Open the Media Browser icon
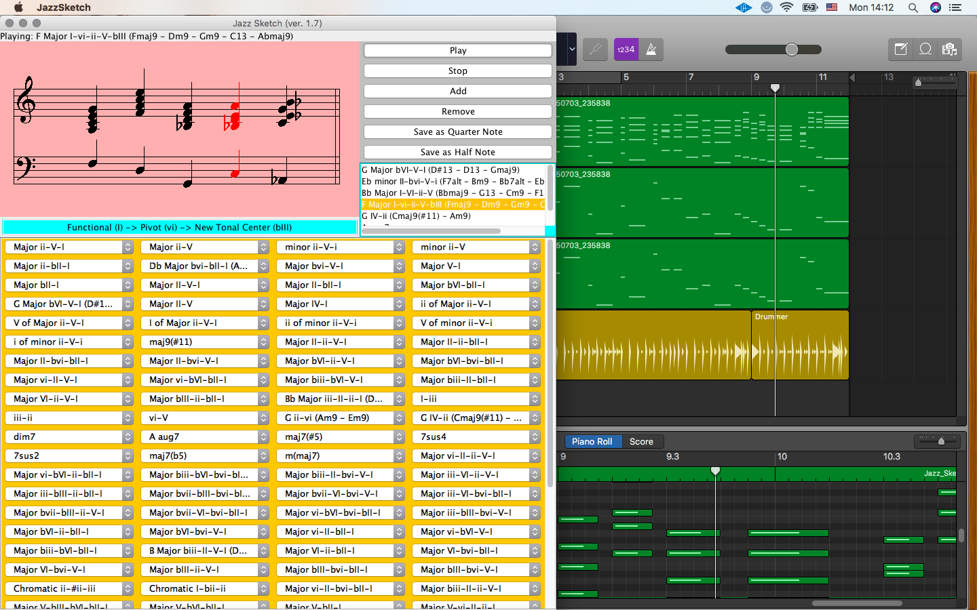 [x=949, y=49]
